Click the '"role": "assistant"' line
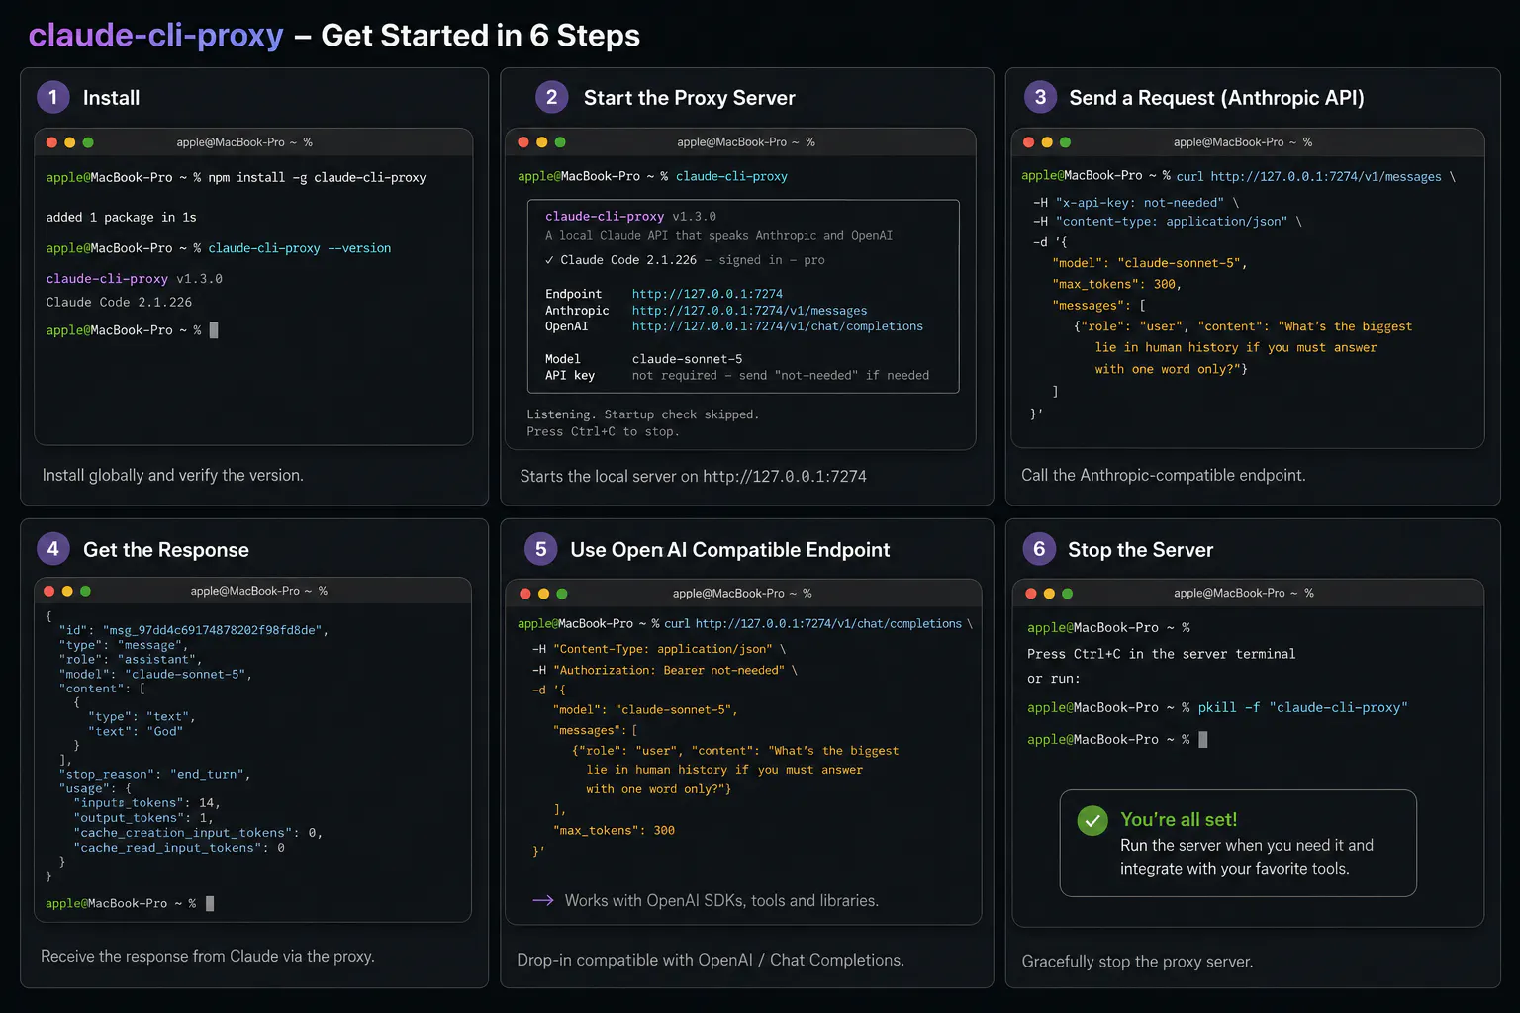 [x=130, y=660]
